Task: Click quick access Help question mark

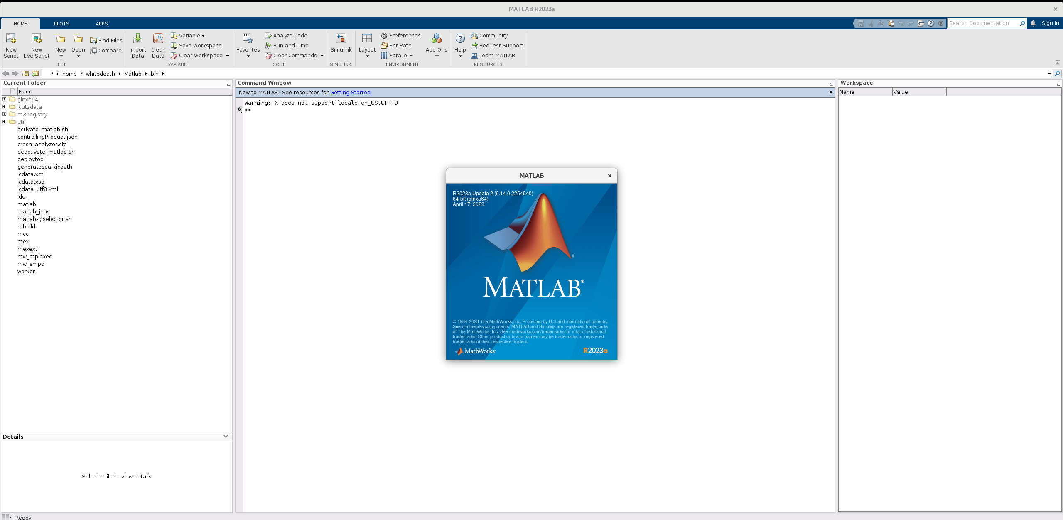Action: pos(931,23)
